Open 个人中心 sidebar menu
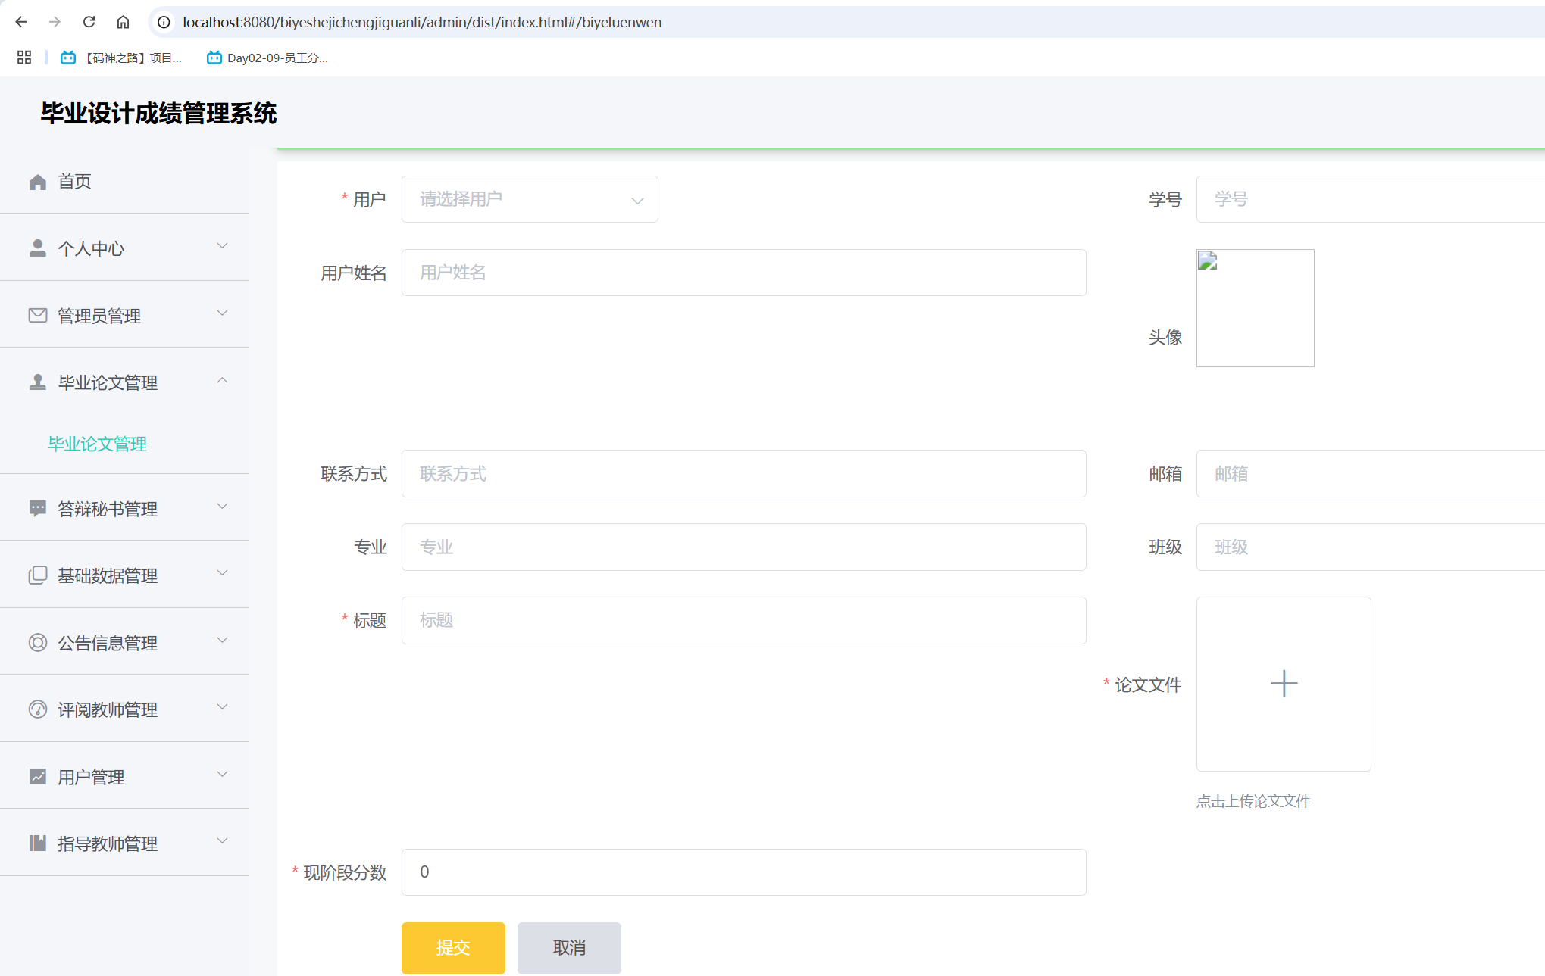The image size is (1545, 976). (x=124, y=248)
